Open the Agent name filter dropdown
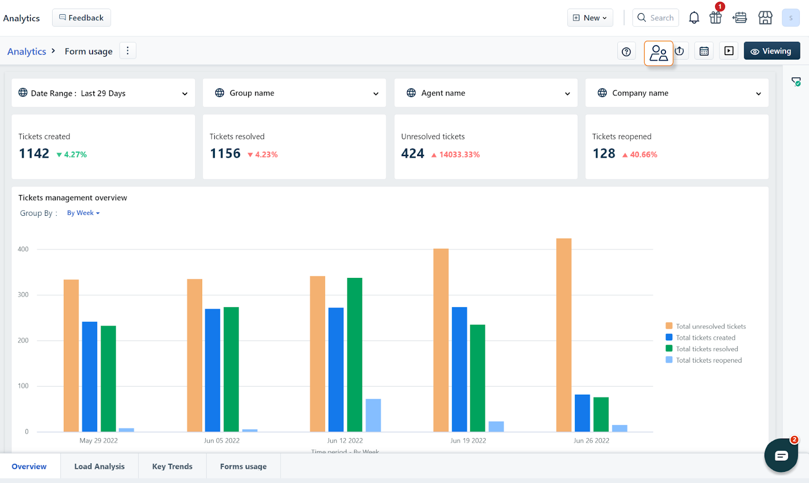809x483 pixels. pos(485,93)
